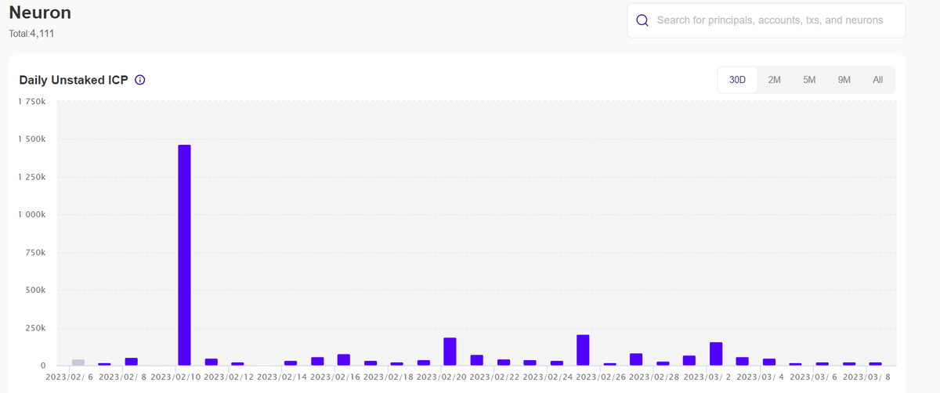Click the magnifier search icon

point(642,20)
